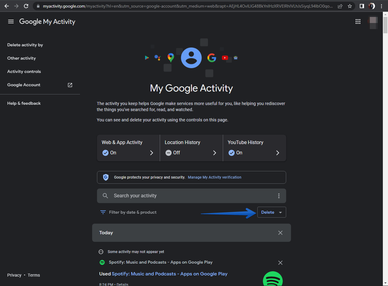Click the share page icon

340,6
